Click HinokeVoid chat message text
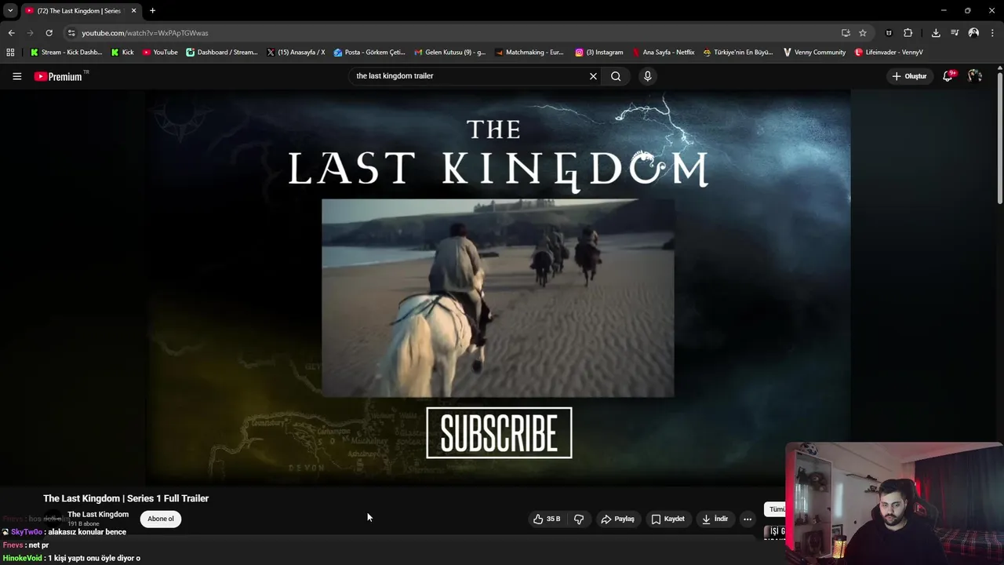 pyautogui.click(x=94, y=558)
